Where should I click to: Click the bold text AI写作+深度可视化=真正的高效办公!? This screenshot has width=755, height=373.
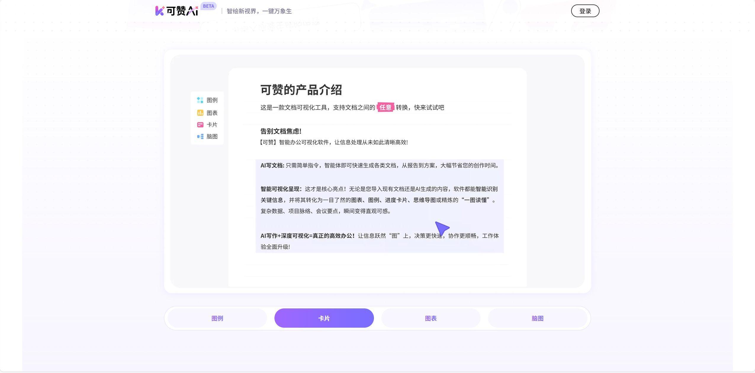click(x=307, y=236)
